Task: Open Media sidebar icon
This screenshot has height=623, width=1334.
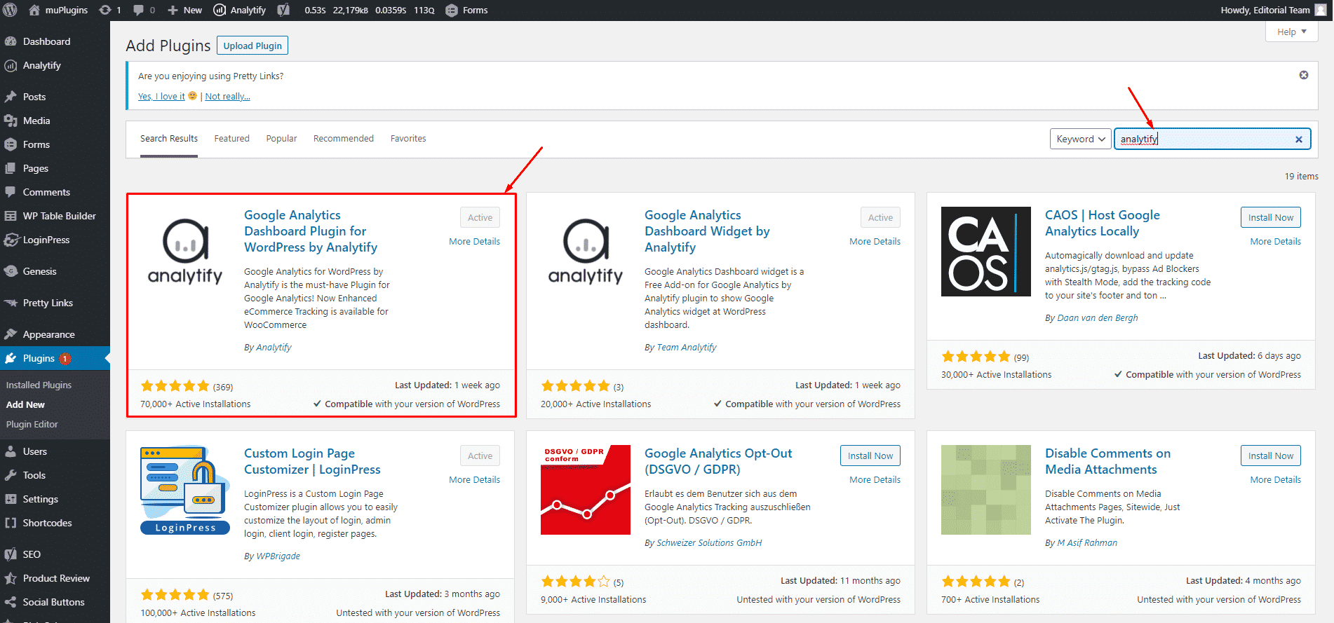Action: point(11,121)
